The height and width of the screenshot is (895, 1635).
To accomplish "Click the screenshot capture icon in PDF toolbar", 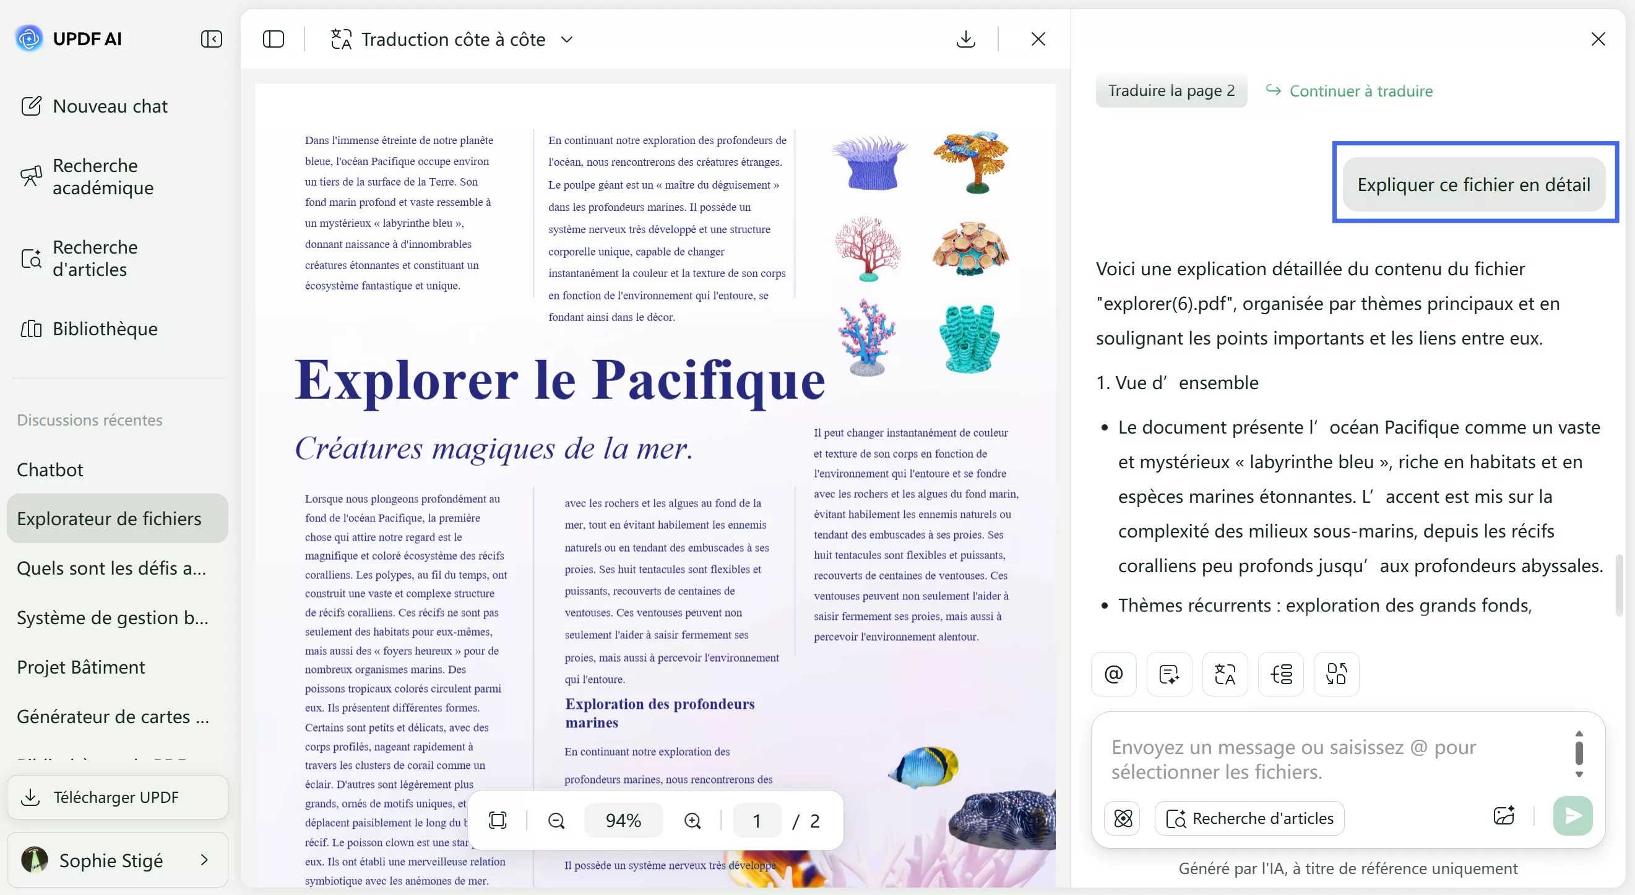I will (x=498, y=820).
